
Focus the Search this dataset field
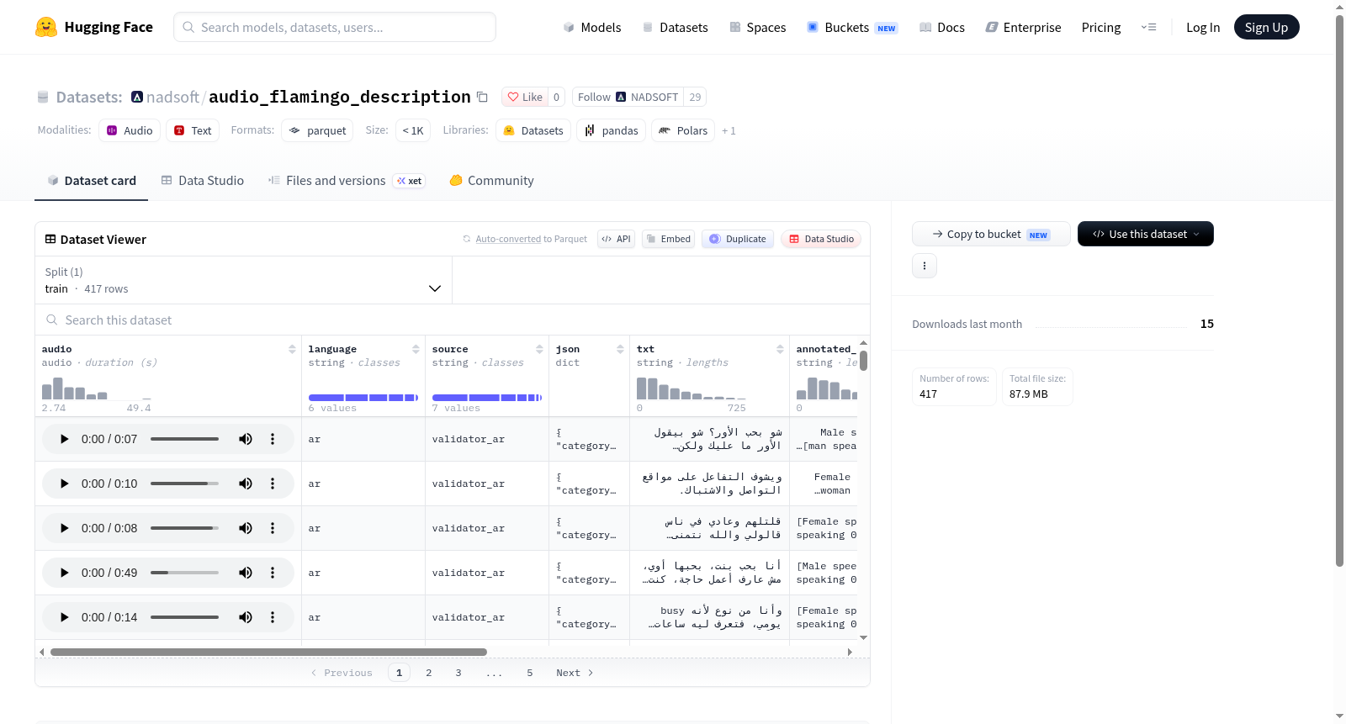pos(453,320)
